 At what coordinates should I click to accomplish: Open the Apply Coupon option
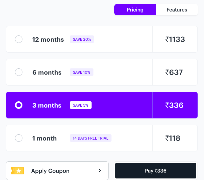click(x=57, y=171)
